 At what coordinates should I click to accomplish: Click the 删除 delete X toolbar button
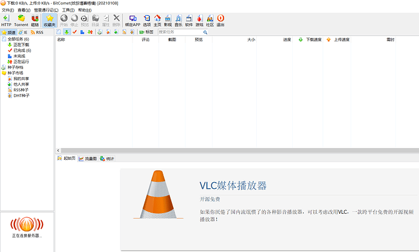(x=116, y=21)
